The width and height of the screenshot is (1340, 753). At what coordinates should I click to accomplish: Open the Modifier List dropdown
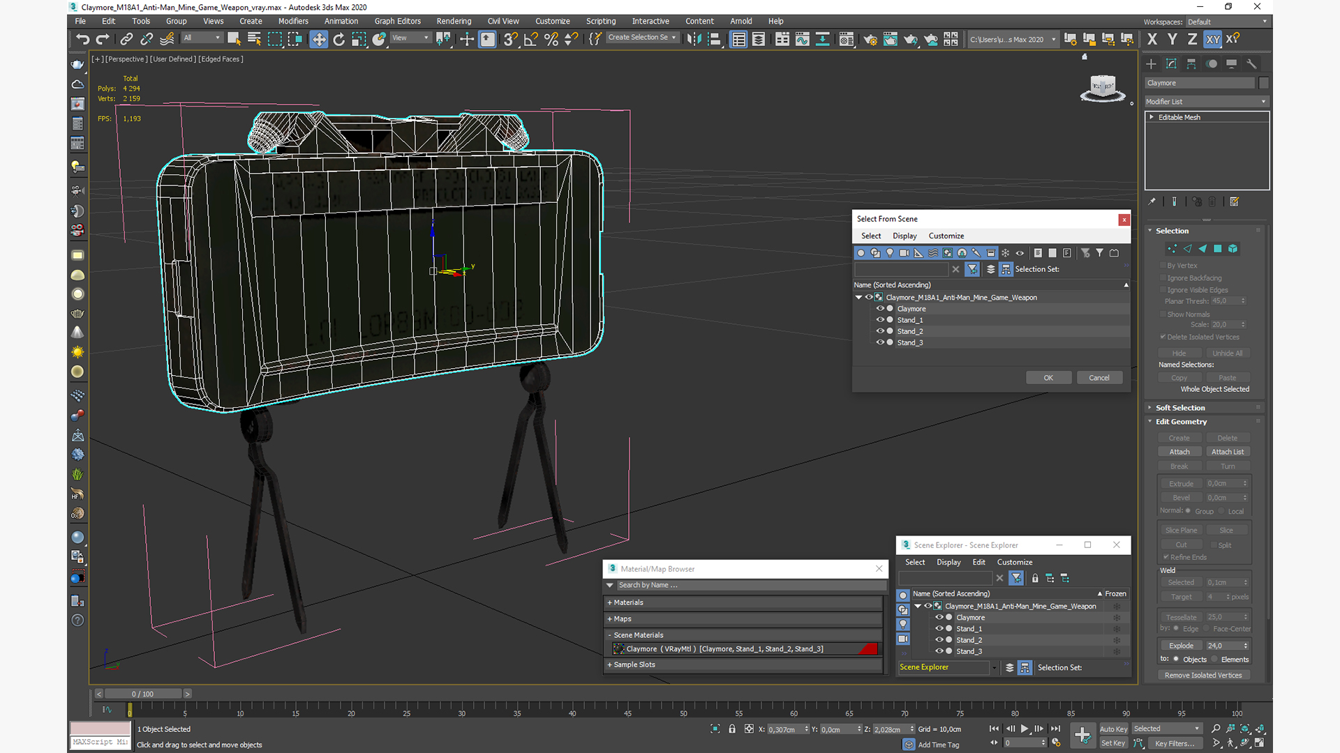(1206, 102)
